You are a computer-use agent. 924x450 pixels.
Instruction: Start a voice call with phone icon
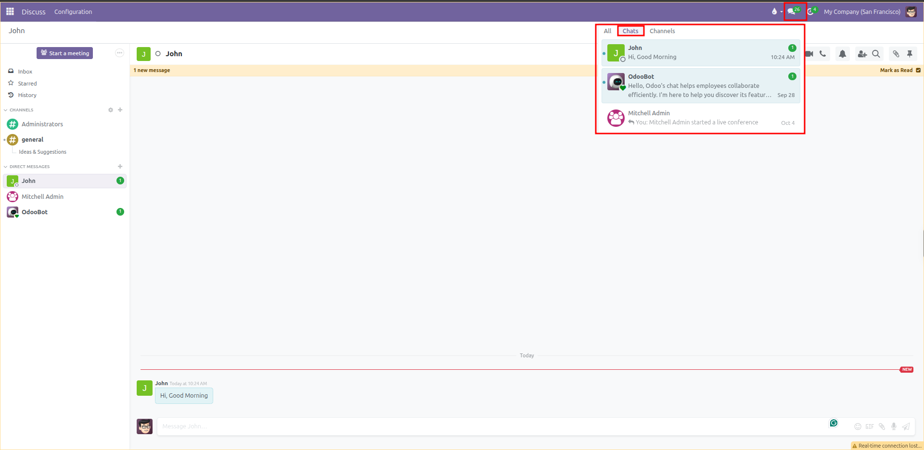click(x=823, y=54)
